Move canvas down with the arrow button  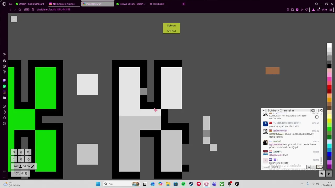21,159
